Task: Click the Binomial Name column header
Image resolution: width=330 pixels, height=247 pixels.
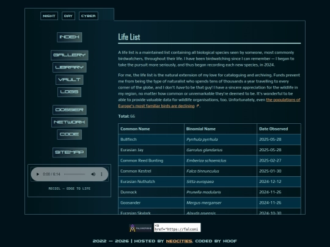Action: pyautogui.click(x=221, y=129)
